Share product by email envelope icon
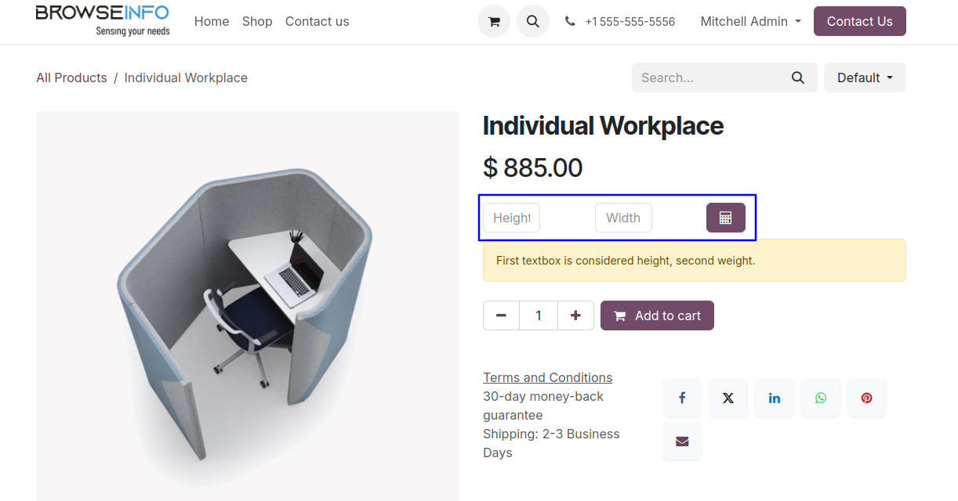The image size is (958, 501). (682, 442)
